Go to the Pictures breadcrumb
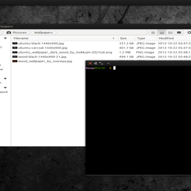The image size is (191, 191). point(20,32)
